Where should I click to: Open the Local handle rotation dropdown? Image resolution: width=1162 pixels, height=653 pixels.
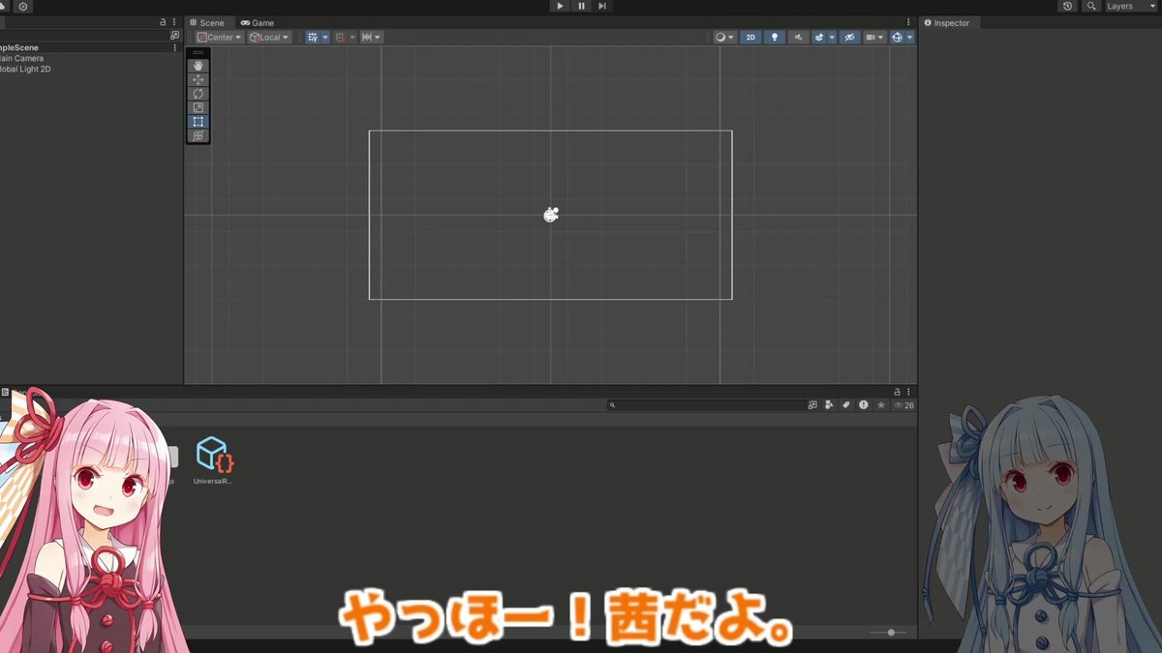(x=269, y=37)
